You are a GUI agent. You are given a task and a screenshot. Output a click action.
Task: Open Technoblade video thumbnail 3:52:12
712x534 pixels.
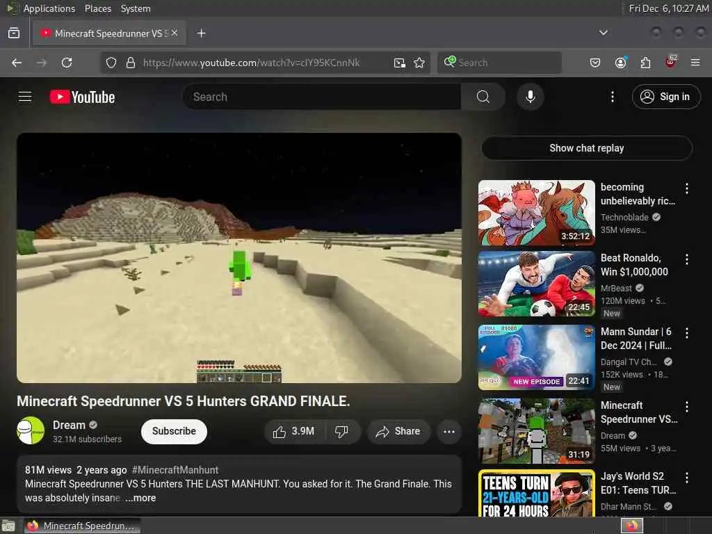pyautogui.click(x=536, y=213)
